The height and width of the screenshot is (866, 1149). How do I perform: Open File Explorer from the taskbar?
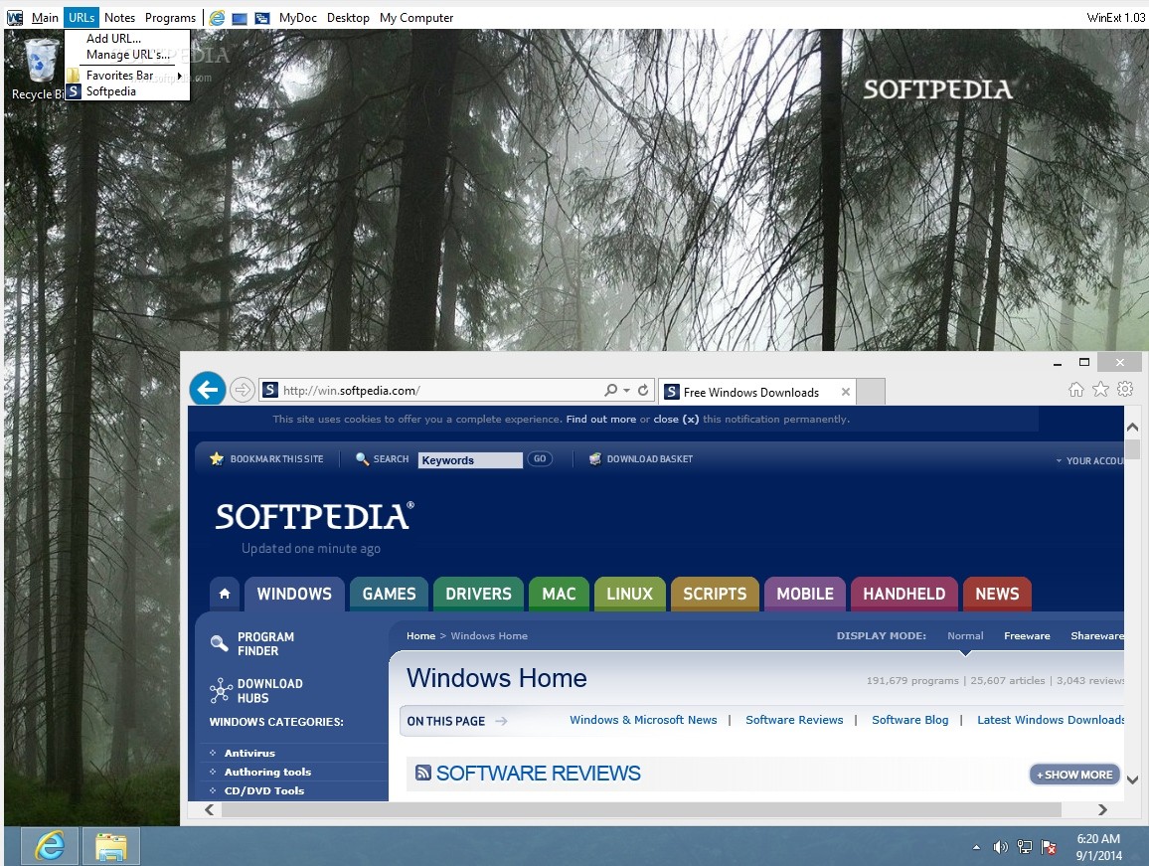pyautogui.click(x=110, y=846)
